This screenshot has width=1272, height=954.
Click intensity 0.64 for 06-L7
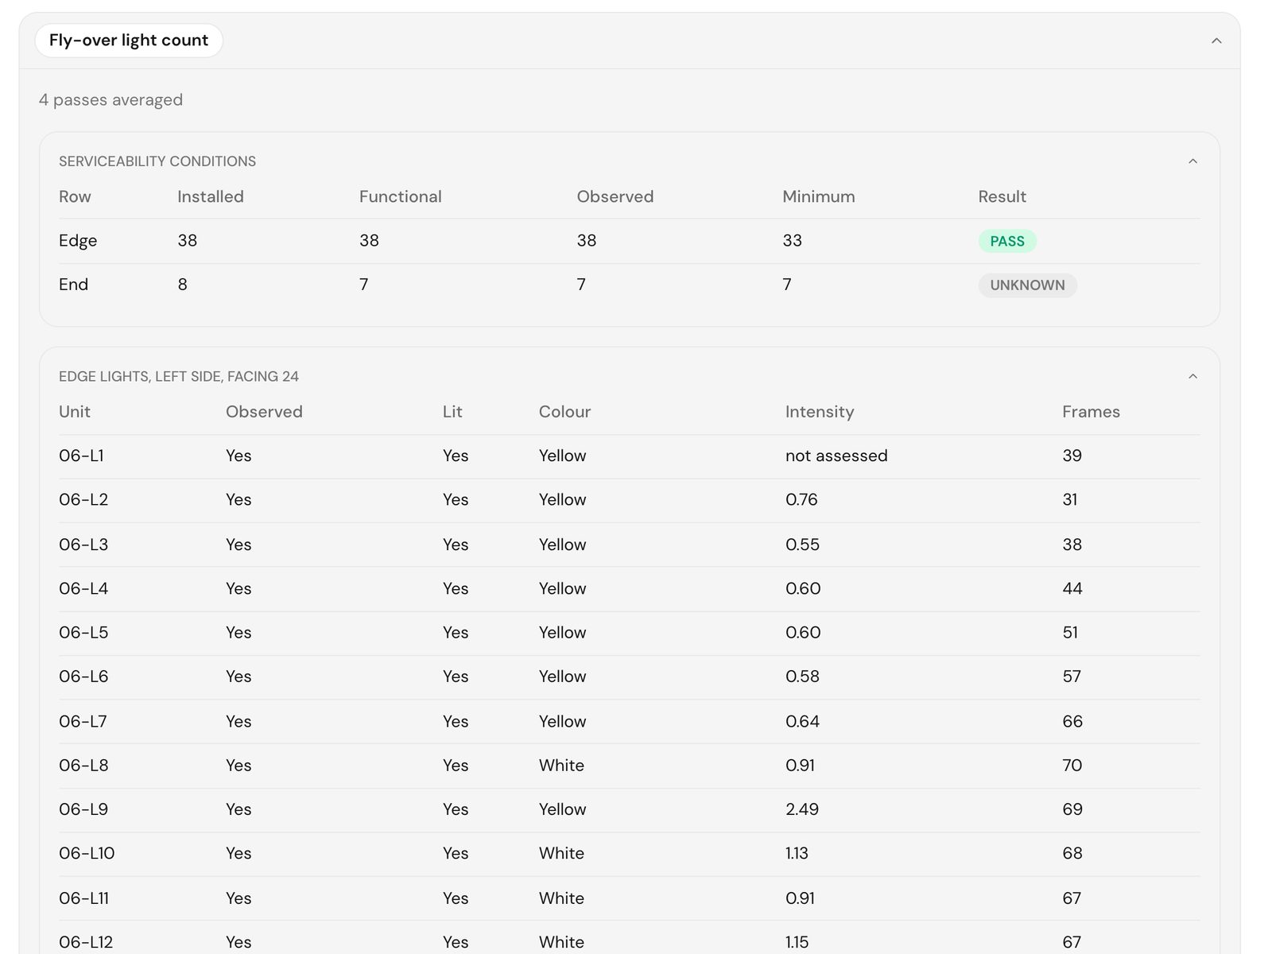click(x=802, y=721)
